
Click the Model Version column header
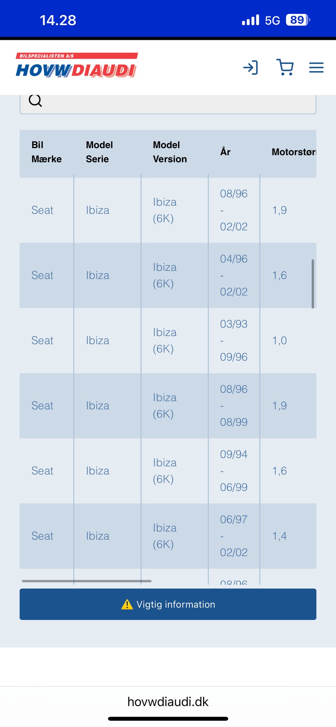(x=170, y=152)
